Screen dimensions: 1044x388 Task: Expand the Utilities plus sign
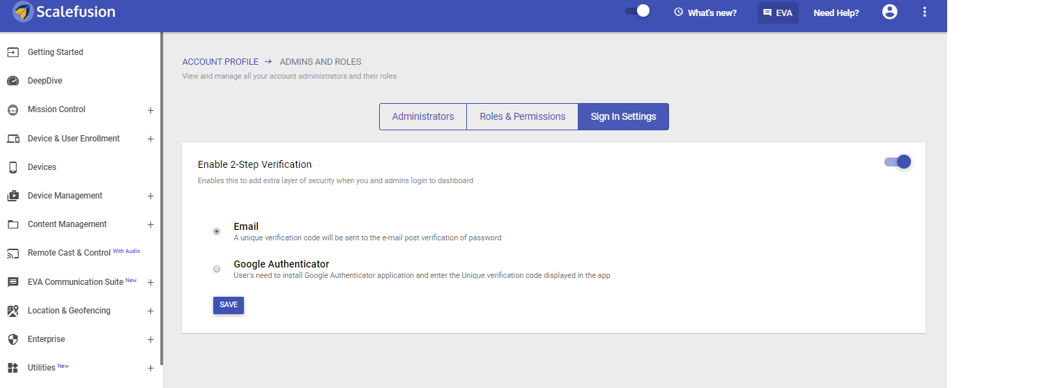click(x=151, y=368)
